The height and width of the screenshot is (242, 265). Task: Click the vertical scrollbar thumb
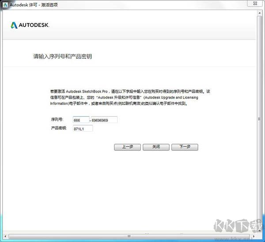click(x=260, y=119)
